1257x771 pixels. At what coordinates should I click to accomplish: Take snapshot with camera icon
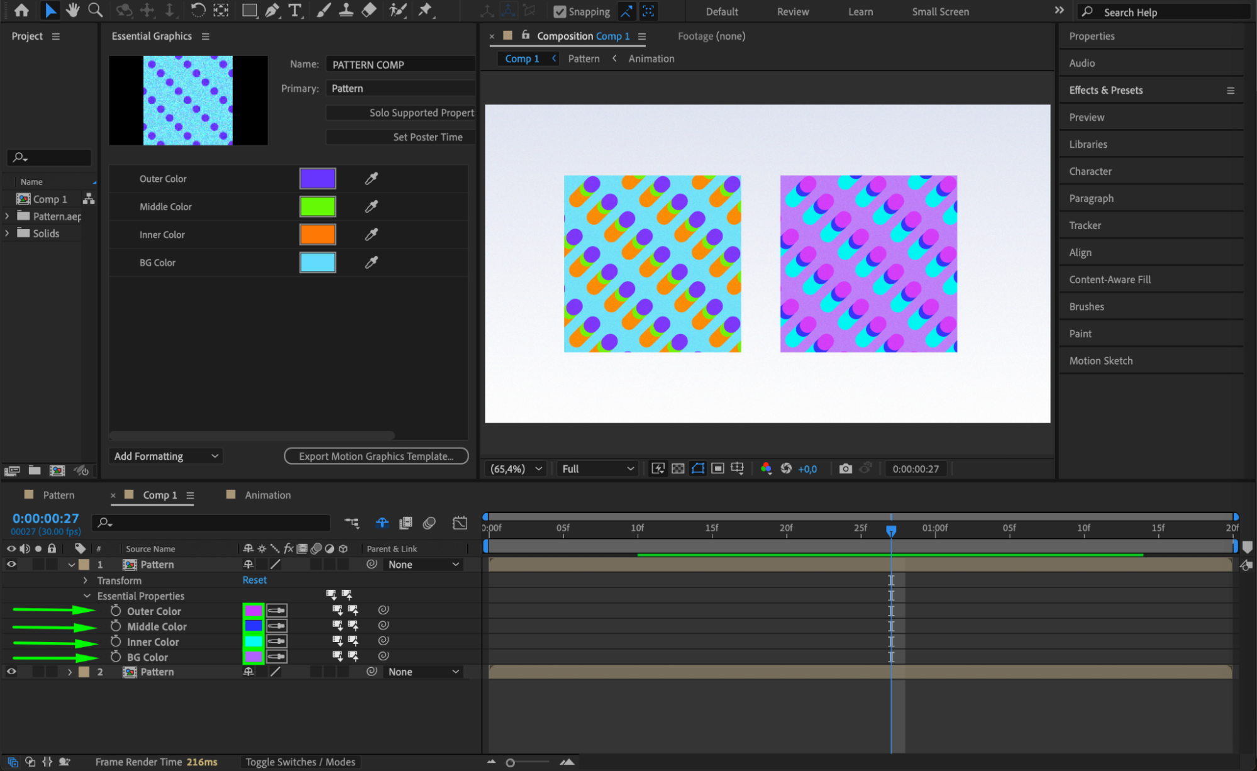pos(845,469)
